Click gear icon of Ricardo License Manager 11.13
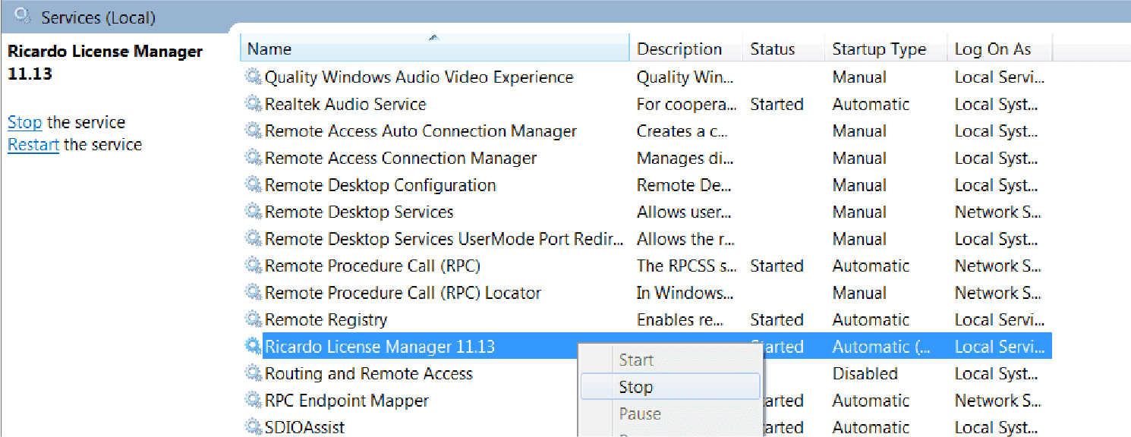This screenshot has height=437, width=1131. coord(253,347)
